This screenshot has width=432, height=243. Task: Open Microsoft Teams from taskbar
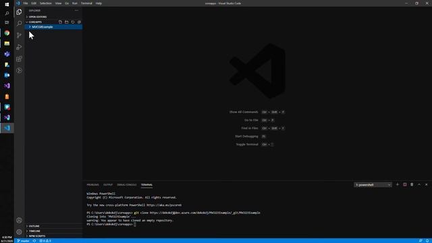click(7, 54)
